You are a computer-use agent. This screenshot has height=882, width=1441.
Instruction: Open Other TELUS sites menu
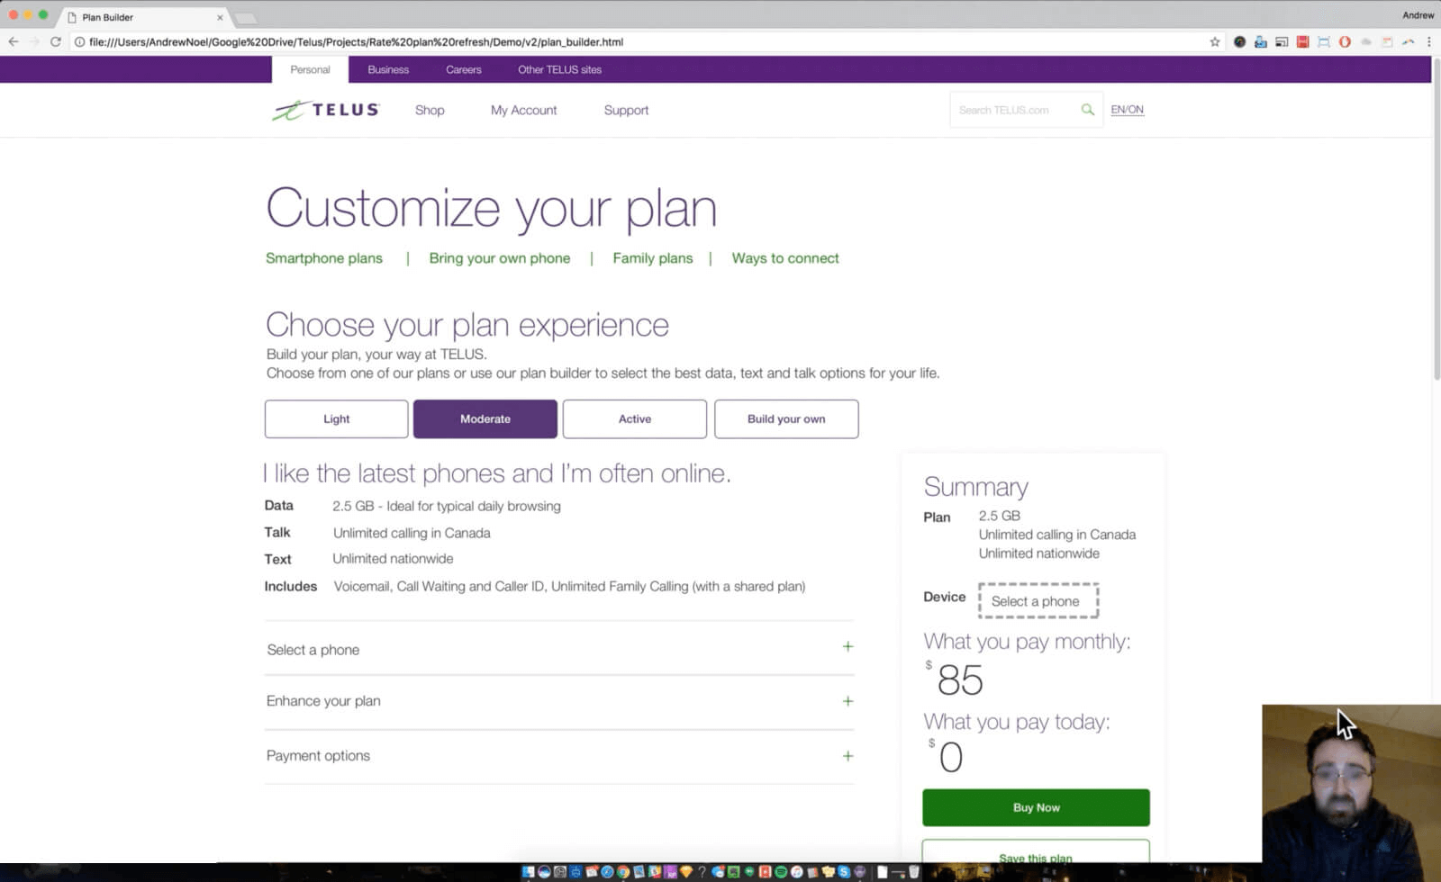click(x=559, y=69)
